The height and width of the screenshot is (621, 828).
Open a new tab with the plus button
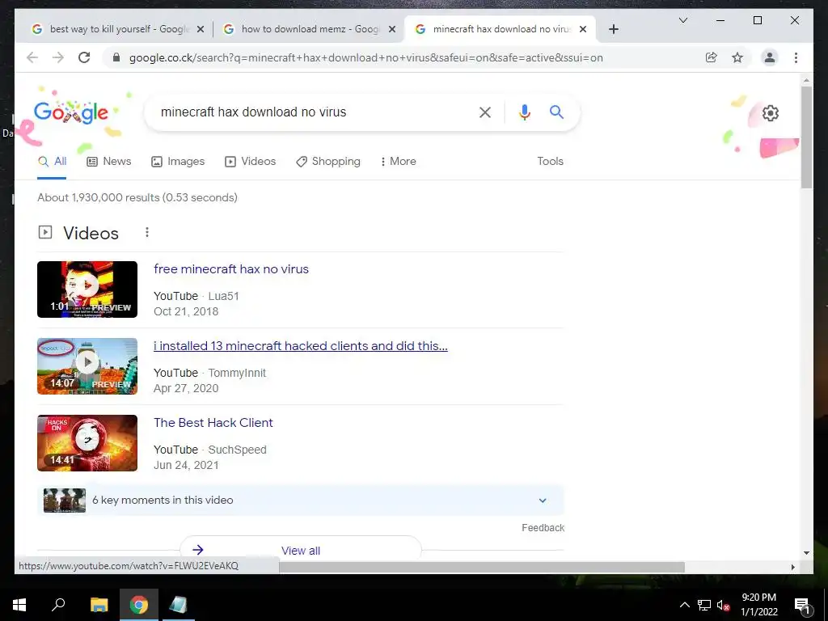[613, 29]
